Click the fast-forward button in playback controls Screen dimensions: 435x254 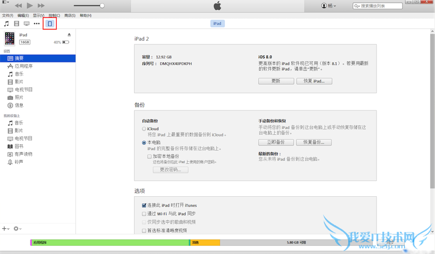pos(41,6)
